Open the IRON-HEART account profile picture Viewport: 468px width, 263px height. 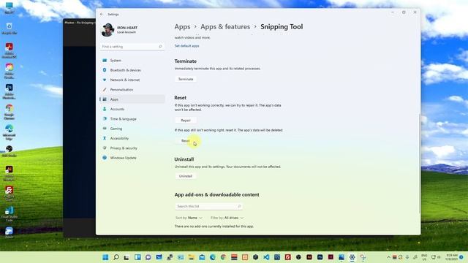tap(107, 30)
